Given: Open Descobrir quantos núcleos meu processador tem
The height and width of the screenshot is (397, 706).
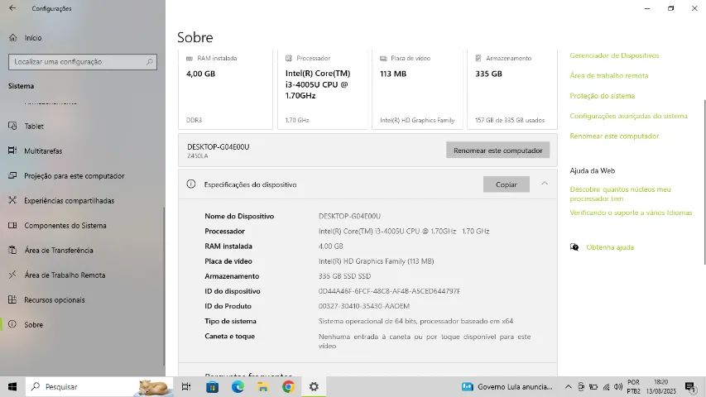Looking at the screenshot, I should coord(620,194).
